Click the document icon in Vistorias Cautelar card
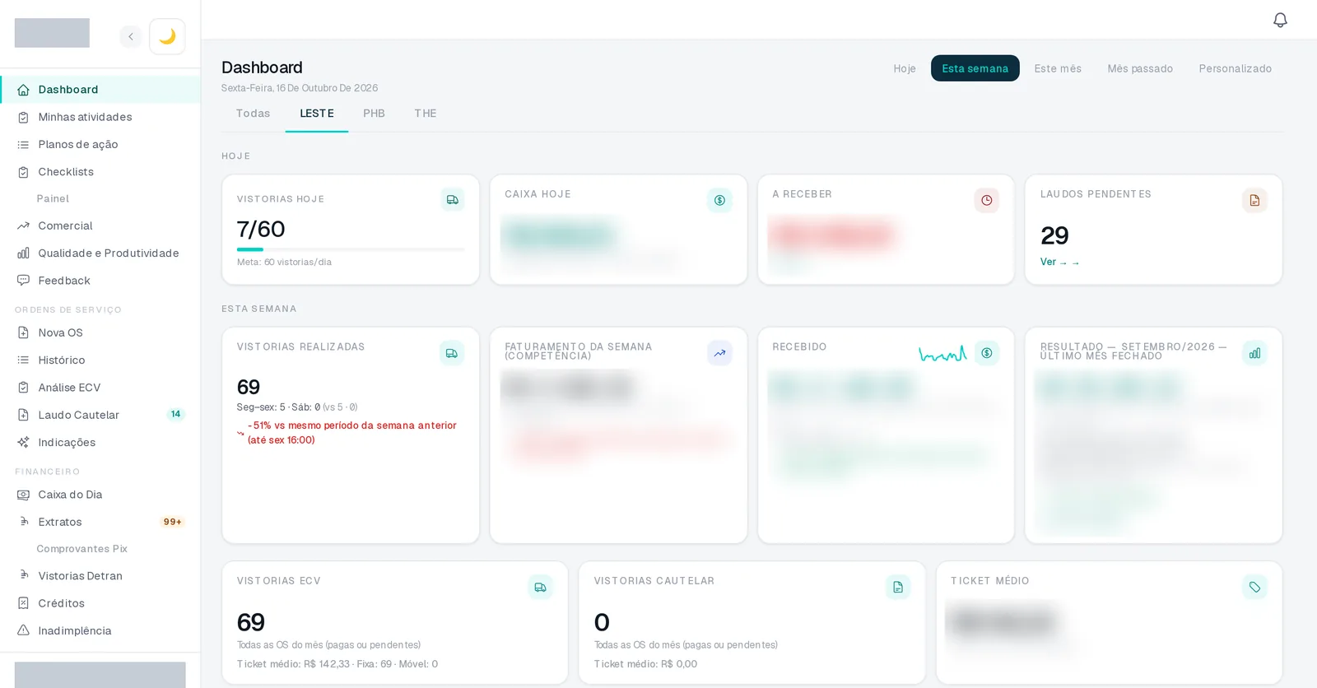This screenshot has width=1317, height=688. click(897, 587)
